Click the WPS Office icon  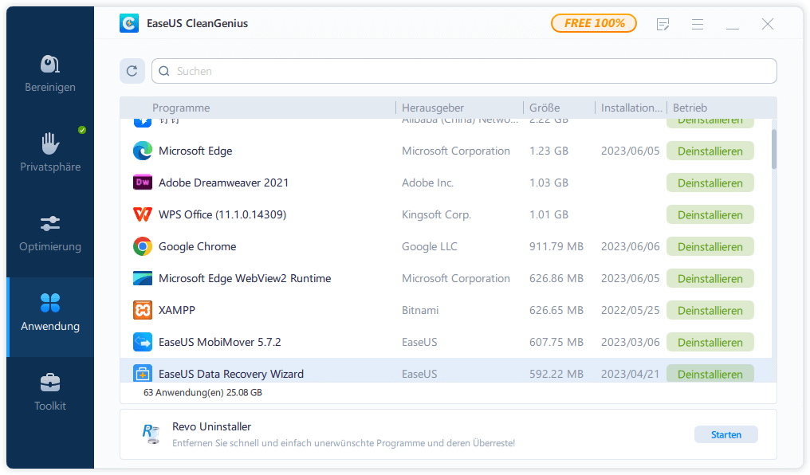pos(143,214)
